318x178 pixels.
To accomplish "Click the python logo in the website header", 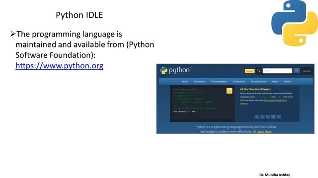I will coord(175,70).
